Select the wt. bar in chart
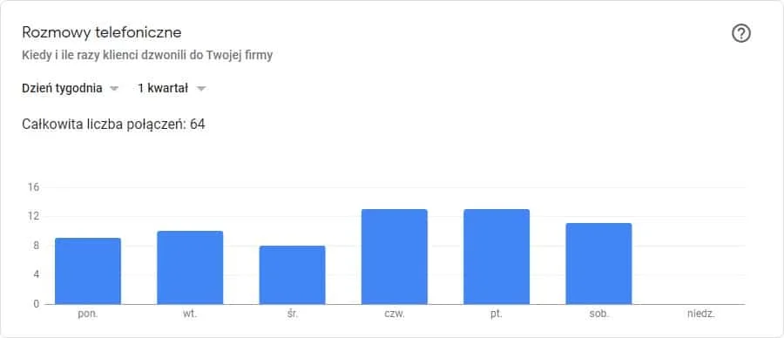 [x=190, y=267]
